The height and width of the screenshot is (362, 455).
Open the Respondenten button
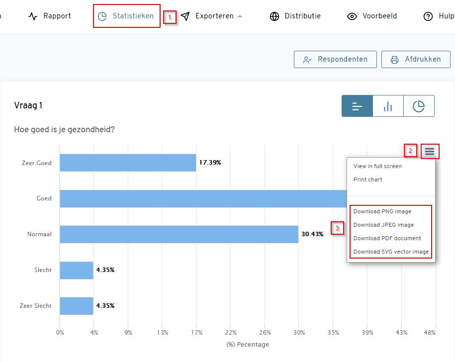pos(335,59)
